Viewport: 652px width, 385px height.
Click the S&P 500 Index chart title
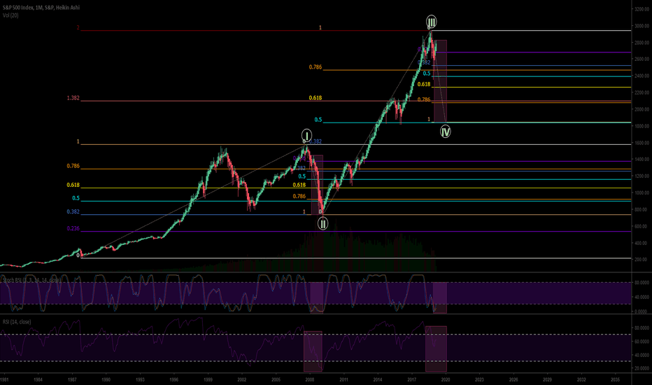click(41, 8)
